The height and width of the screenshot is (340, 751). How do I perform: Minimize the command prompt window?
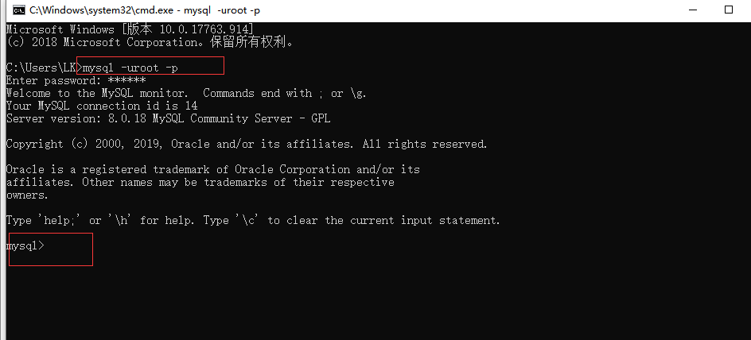tap(692, 10)
